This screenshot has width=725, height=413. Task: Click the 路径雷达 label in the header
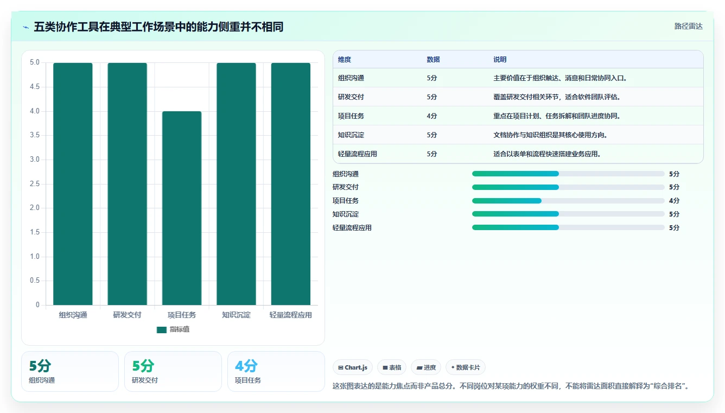pos(688,26)
